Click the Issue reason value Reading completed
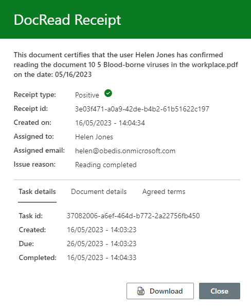Image resolution: width=251 pixels, height=307 pixels. 106,165
